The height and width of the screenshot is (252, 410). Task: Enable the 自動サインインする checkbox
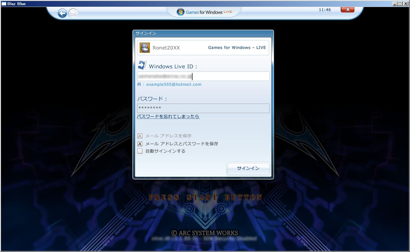pos(140,151)
